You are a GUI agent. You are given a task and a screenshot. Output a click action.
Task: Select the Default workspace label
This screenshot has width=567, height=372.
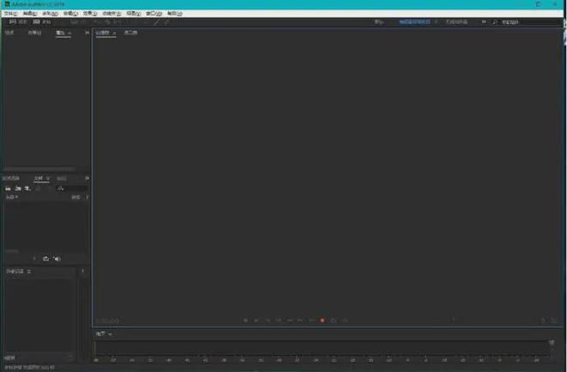pos(379,22)
